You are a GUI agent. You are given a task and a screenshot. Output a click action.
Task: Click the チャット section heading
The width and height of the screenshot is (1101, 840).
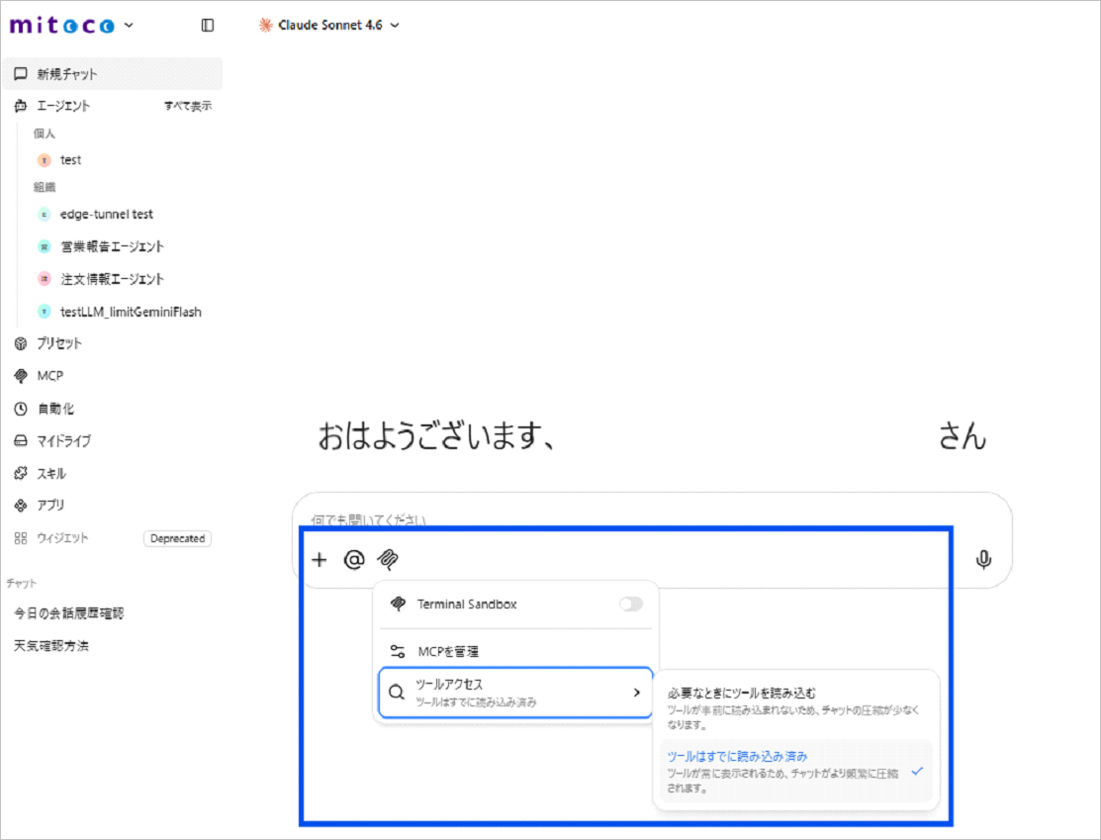pos(21,583)
